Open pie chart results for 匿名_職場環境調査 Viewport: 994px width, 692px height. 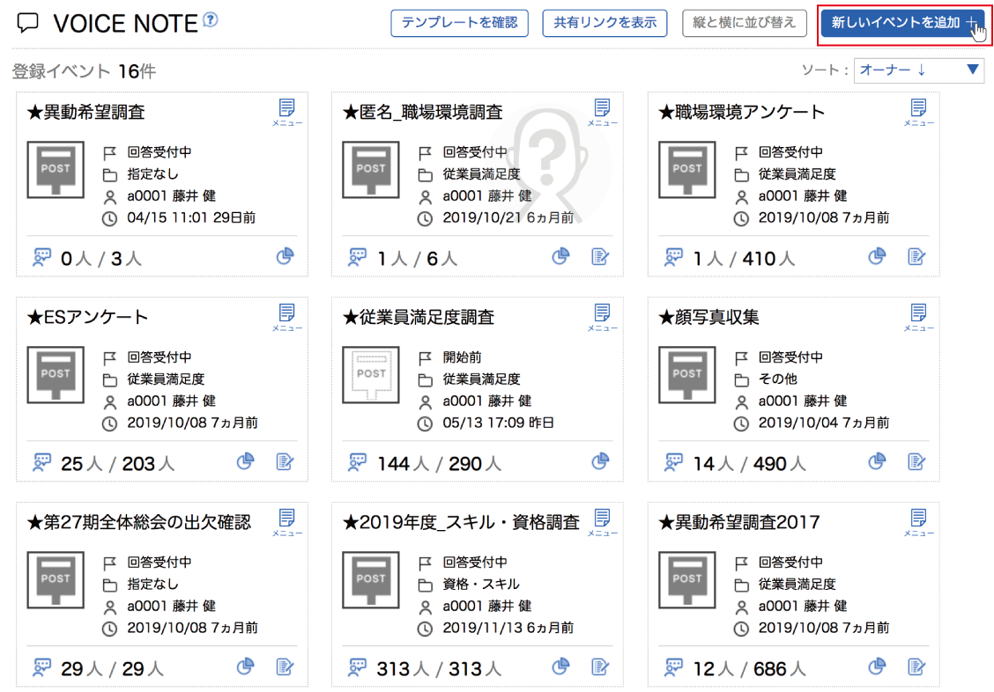click(x=560, y=256)
